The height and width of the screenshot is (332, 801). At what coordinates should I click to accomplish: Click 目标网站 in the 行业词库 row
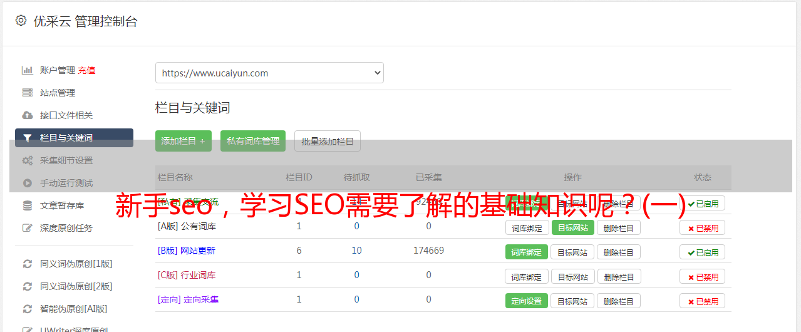pyautogui.click(x=572, y=276)
